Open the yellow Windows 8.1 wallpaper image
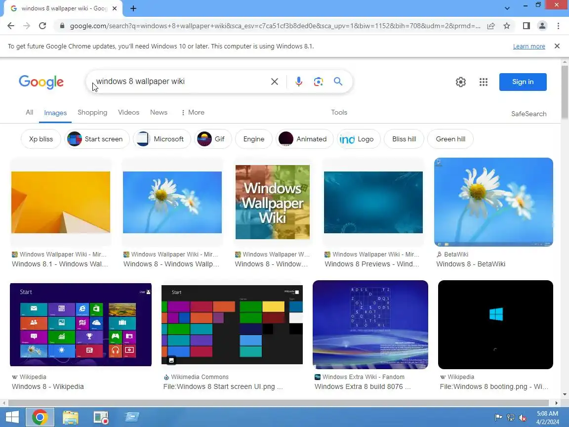 click(61, 202)
